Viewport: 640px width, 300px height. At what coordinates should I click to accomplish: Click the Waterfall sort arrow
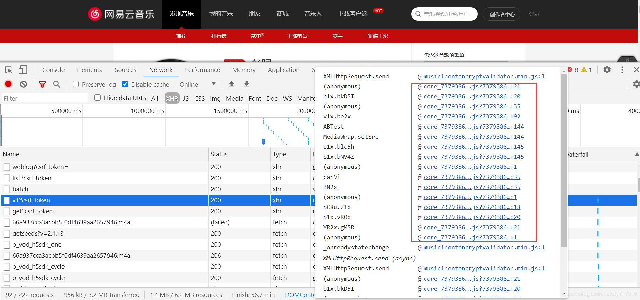point(637,154)
